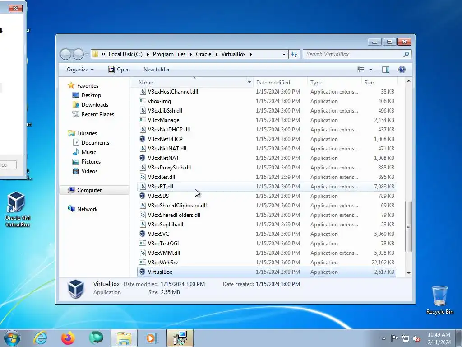Show the preview pane icon
Image resolution: width=462 pixels, height=347 pixels.
385,69
